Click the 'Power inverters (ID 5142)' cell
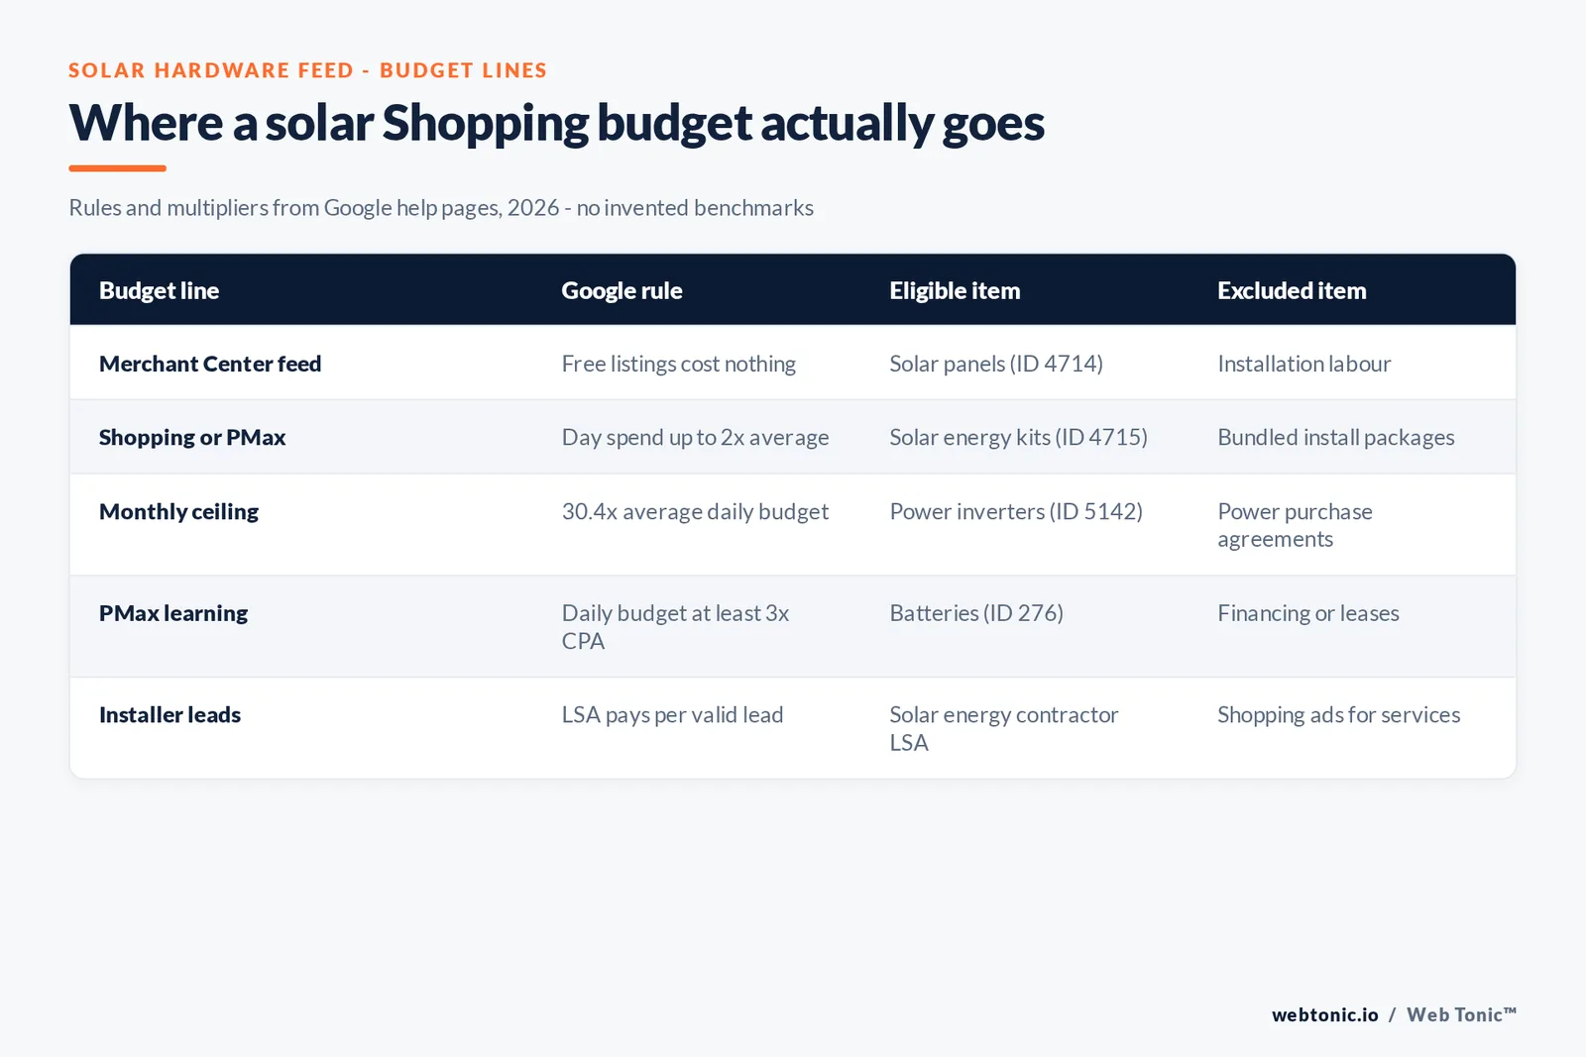Viewport: 1586px width, 1057px height. [1016, 511]
